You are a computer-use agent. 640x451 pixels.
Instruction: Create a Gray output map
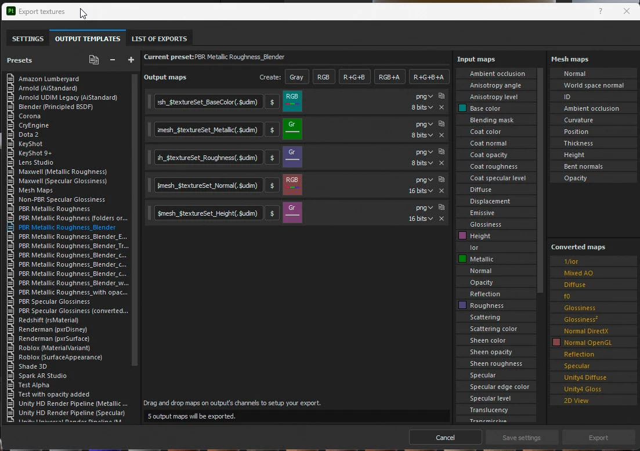pos(297,77)
